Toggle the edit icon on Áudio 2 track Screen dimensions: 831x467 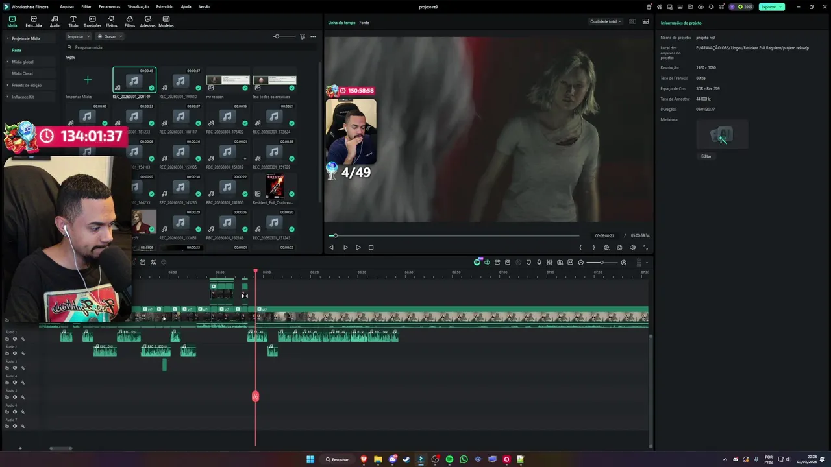click(x=22, y=353)
